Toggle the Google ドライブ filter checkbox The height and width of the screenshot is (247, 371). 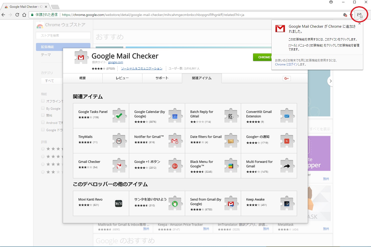[x=43, y=130]
